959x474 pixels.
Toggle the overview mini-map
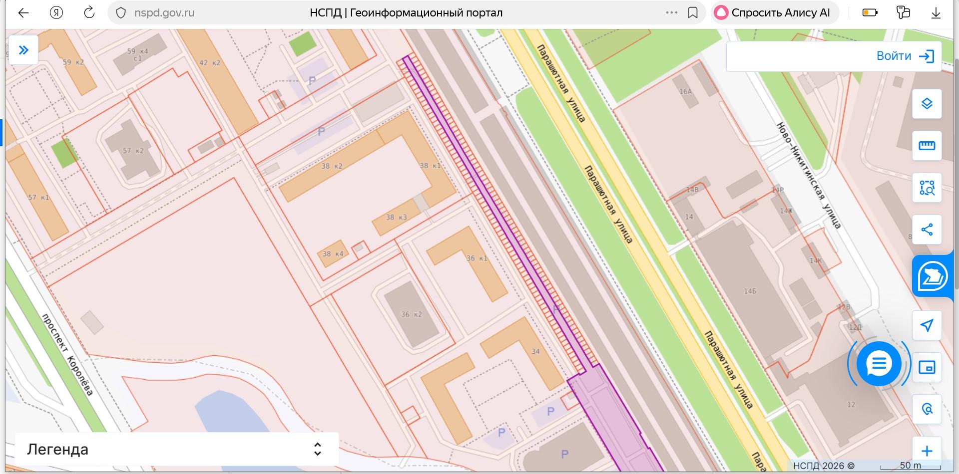click(x=927, y=367)
